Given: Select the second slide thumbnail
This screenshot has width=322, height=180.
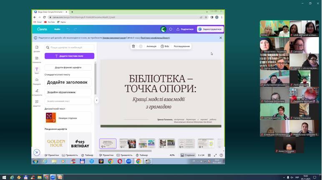Looking at the screenshot, I should [x=127, y=143].
